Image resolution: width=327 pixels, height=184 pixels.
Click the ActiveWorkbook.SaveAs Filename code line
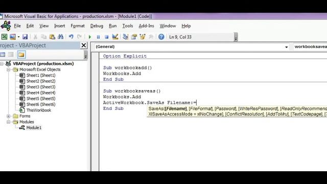coord(150,103)
